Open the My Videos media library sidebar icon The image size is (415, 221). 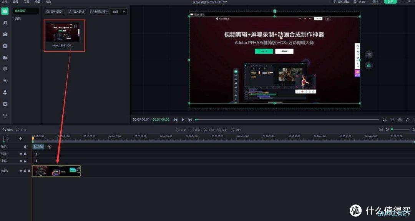(5, 11)
